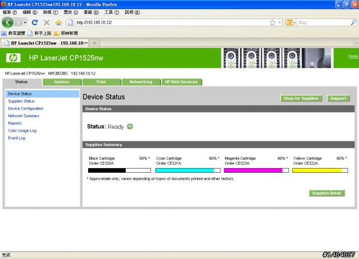Click the Black Cartridge Order CE320A text
The height and width of the screenshot is (259, 359).
pos(102,161)
